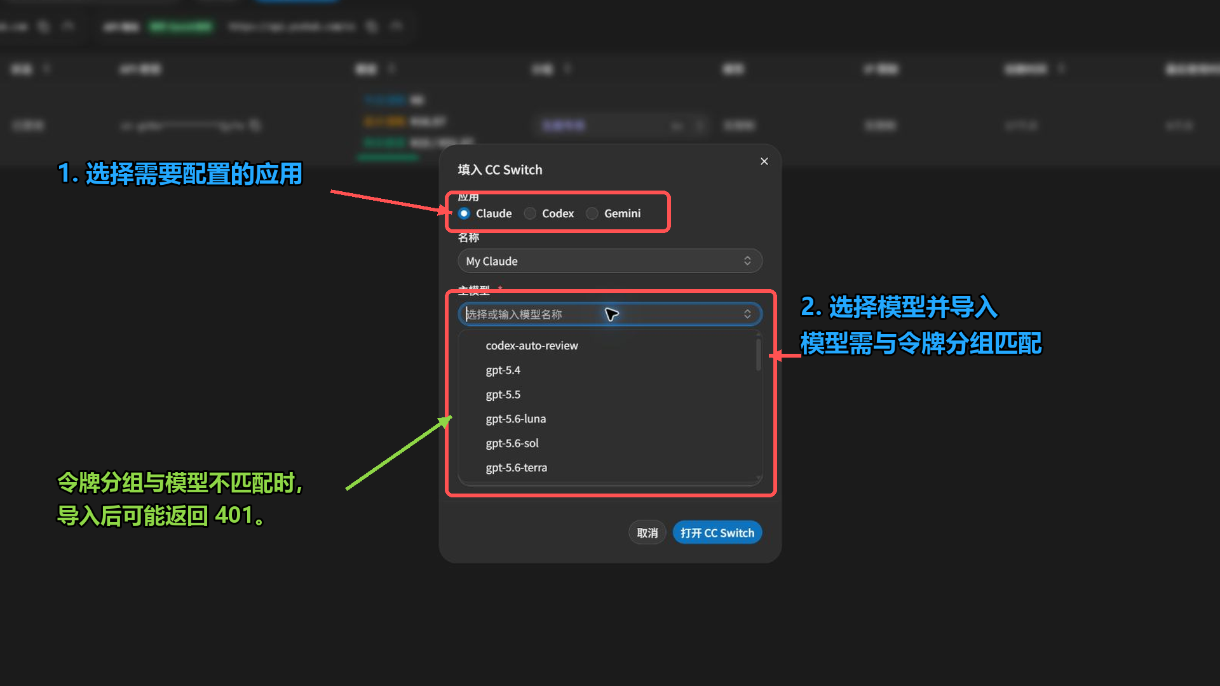Click the 打开 CC Switch button
Viewport: 1220px width, 686px height.
point(717,533)
